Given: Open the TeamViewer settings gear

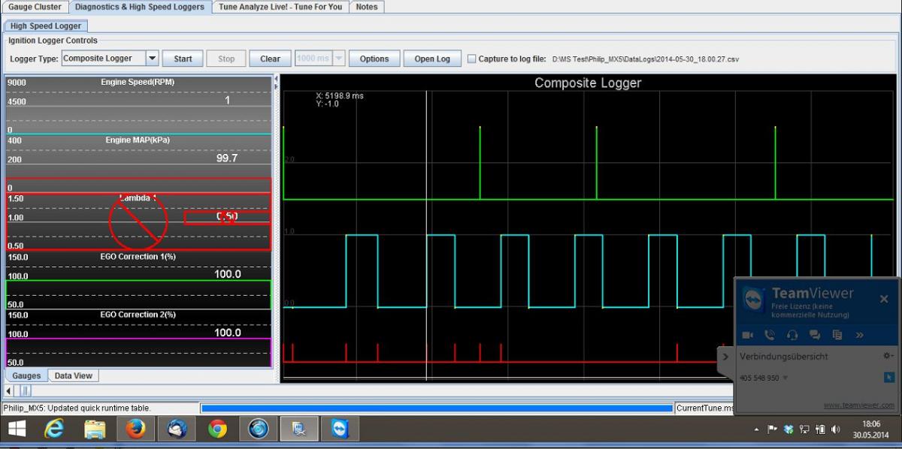Looking at the screenshot, I should pos(888,356).
